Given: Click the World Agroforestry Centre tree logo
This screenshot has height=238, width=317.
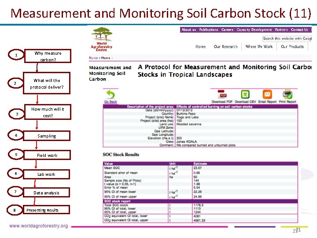Looking at the screenshot, I should (x=102, y=39).
